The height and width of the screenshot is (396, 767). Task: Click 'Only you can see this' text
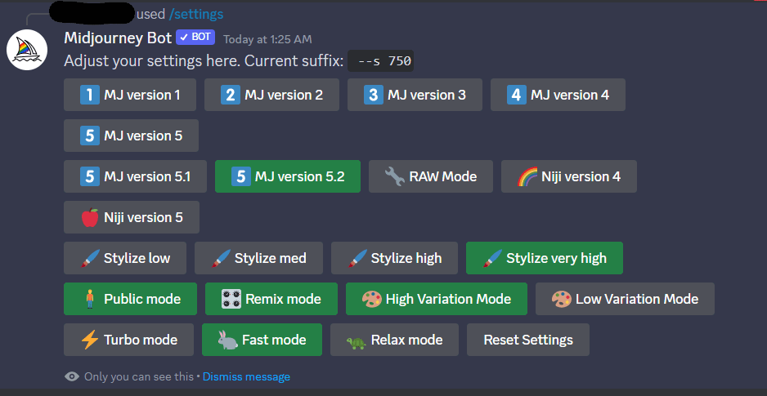[139, 376]
